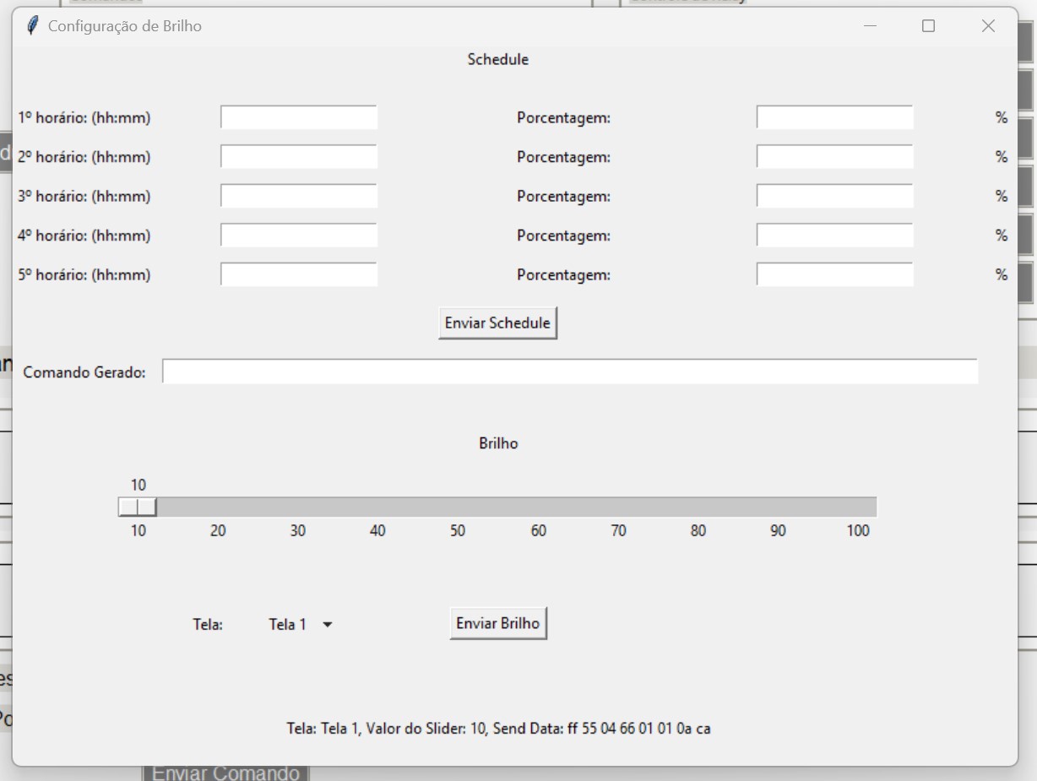
Task: Click the Comando Gerado label
Action: click(84, 372)
